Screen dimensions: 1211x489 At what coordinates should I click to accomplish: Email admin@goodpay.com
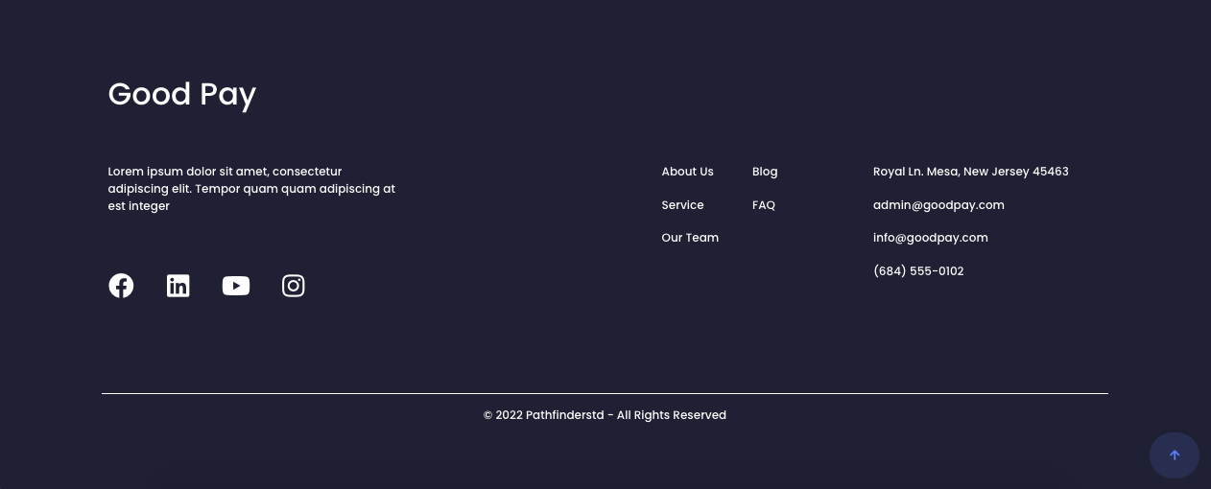coord(938,205)
